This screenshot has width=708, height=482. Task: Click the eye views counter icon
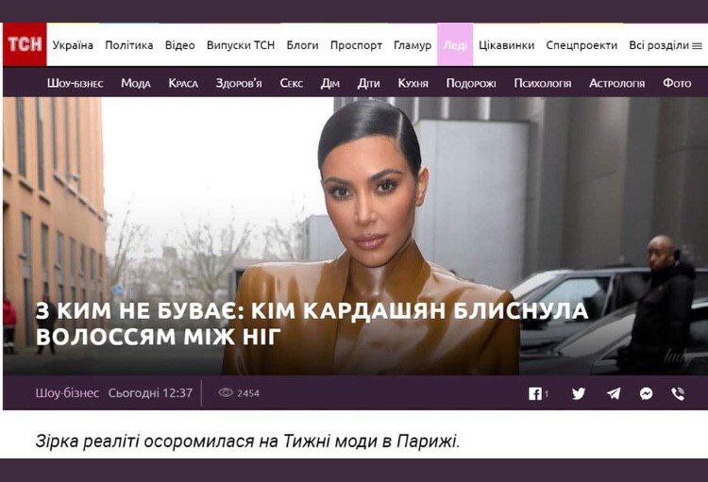tap(226, 392)
